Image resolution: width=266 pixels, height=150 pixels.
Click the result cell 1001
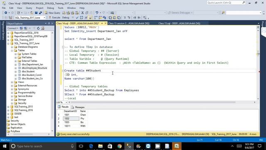71,115
